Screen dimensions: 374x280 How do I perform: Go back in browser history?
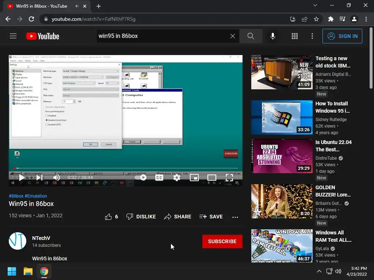tap(8, 19)
